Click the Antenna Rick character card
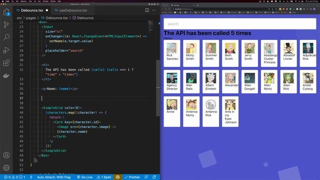Viewport: 320px width, 180px height. pos(210,111)
